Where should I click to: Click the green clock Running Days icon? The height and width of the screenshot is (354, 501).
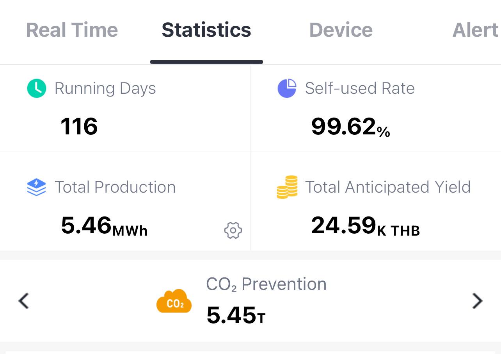(37, 88)
